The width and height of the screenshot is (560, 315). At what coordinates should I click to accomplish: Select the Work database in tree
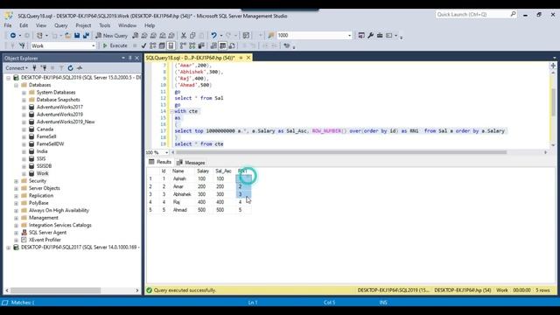[42, 173]
